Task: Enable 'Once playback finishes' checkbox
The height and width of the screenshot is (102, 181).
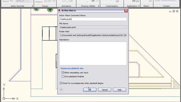Action: pyautogui.click(x=63, y=76)
